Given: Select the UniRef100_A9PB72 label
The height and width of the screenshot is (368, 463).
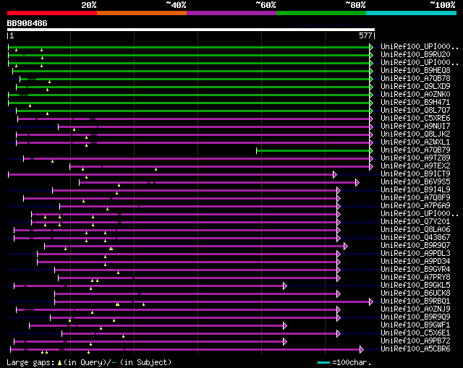Looking at the screenshot, I should [x=415, y=341].
